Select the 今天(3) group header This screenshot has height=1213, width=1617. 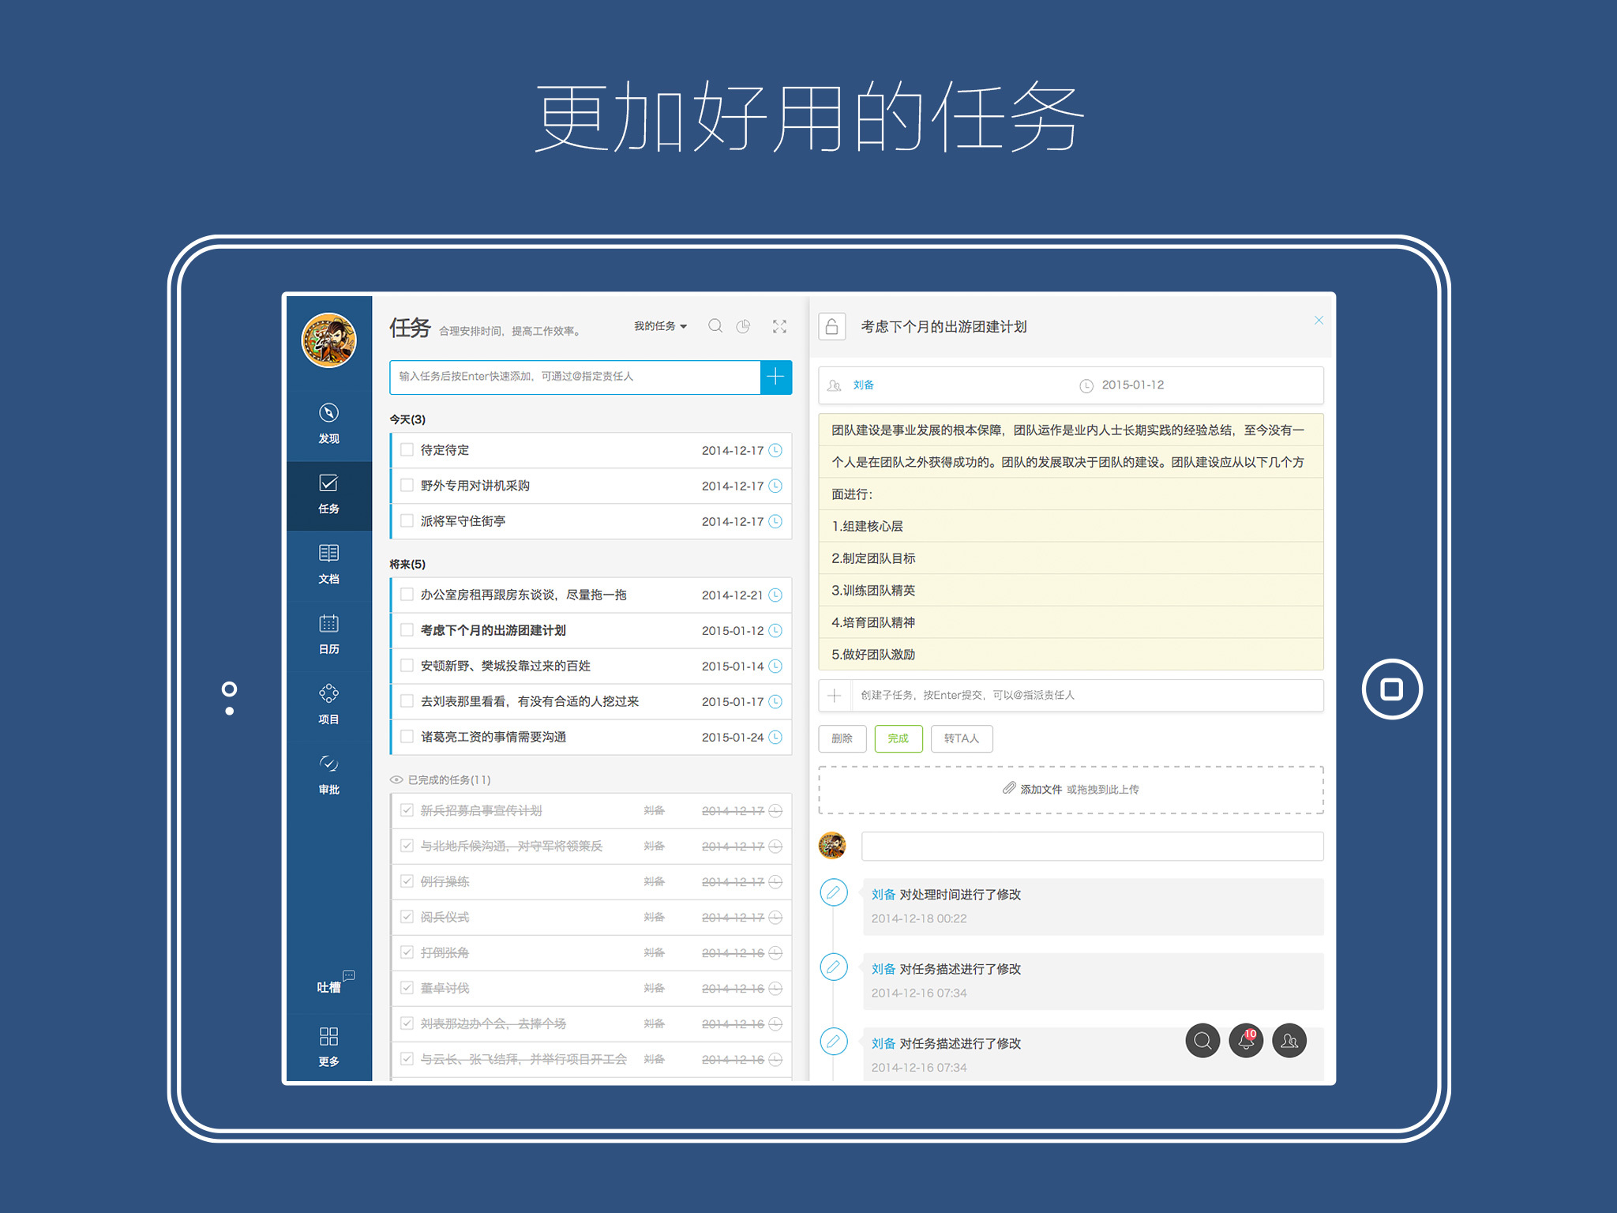[407, 419]
